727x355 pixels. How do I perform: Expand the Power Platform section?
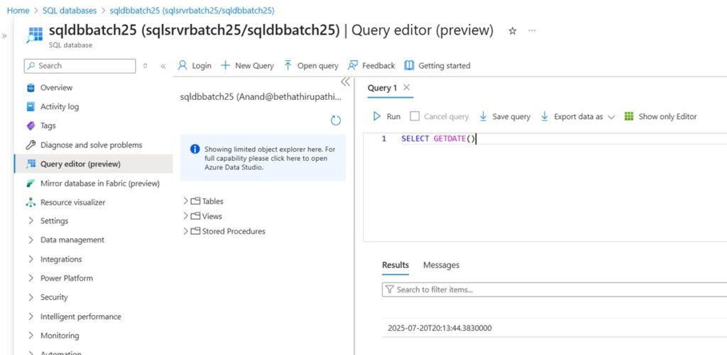tap(31, 278)
